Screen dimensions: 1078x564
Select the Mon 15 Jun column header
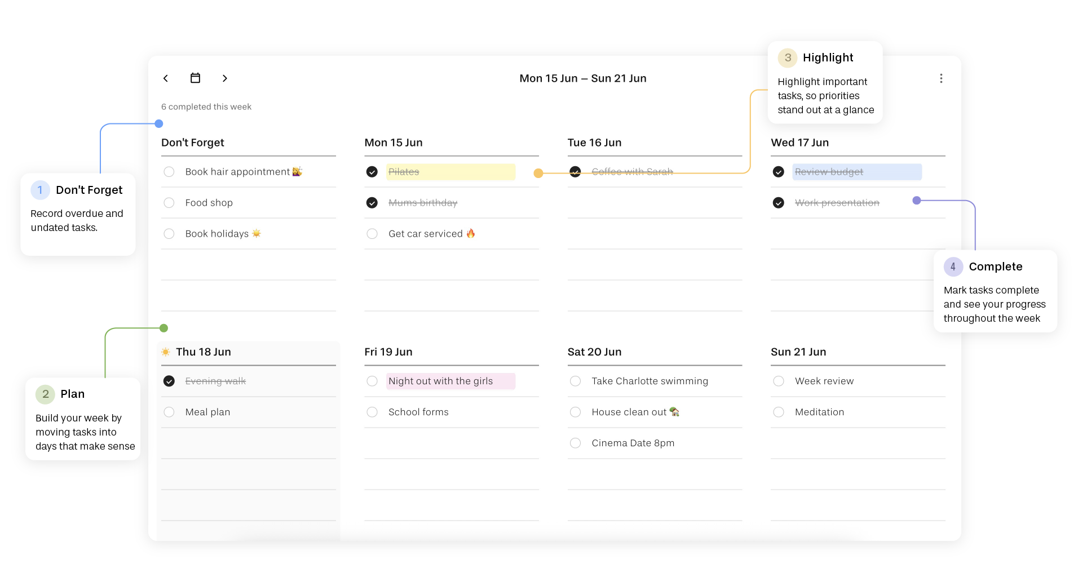(x=394, y=143)
